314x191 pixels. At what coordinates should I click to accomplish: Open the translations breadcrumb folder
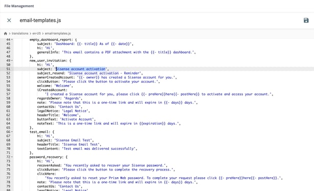20,33
